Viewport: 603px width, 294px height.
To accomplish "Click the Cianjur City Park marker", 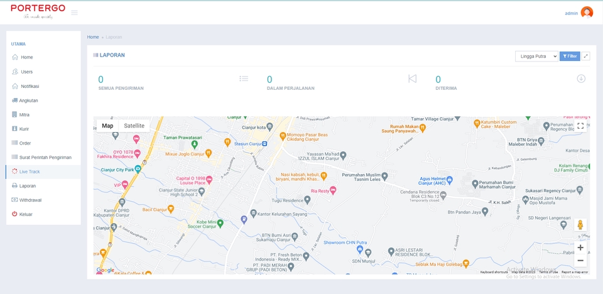I will (138, 169).
